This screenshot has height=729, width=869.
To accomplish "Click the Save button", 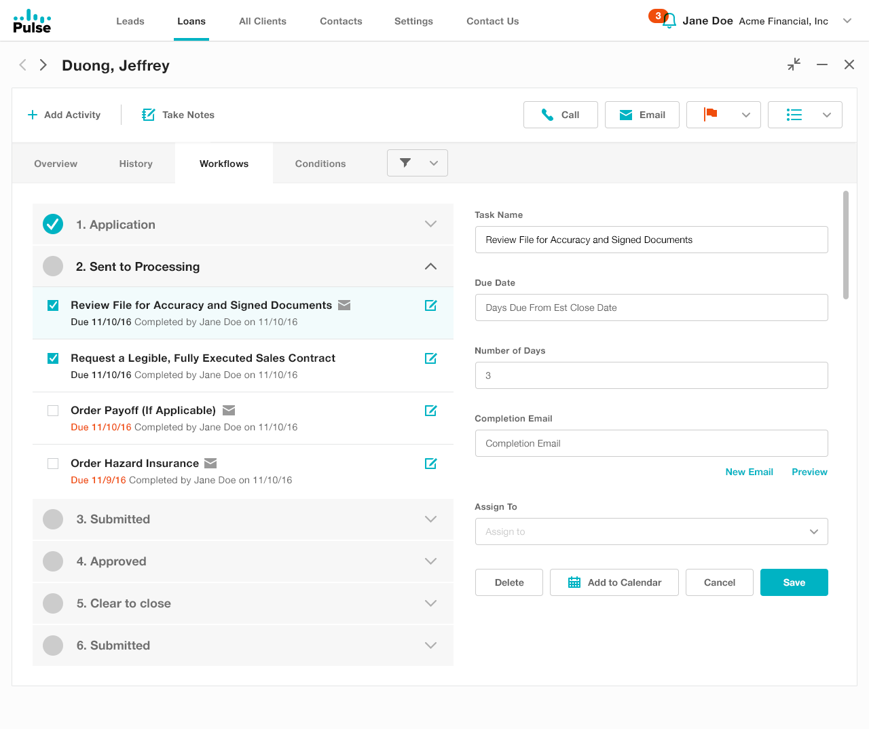I will click(x=794, y=582).
